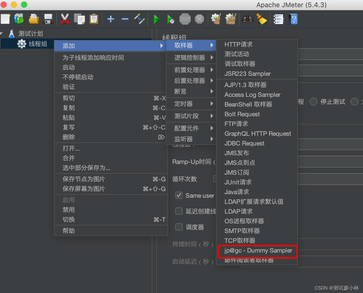Screen dimensions: 363x293
Task: Click 验证 menu item
Action: coord(111,87)
